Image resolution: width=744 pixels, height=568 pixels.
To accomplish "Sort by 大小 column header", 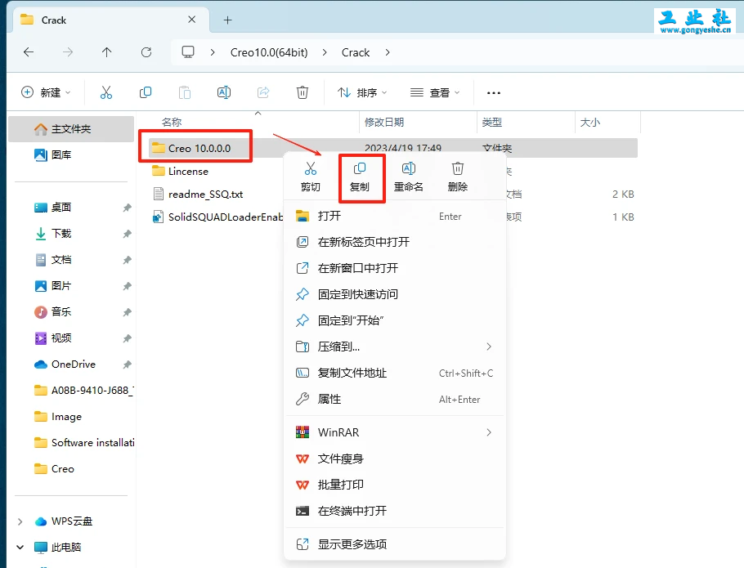I will click(x=589, y=123).
